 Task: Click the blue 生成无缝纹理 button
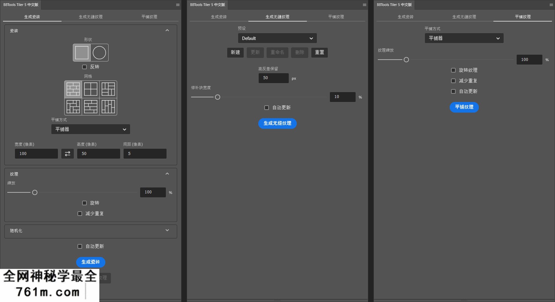coord(277,123)
